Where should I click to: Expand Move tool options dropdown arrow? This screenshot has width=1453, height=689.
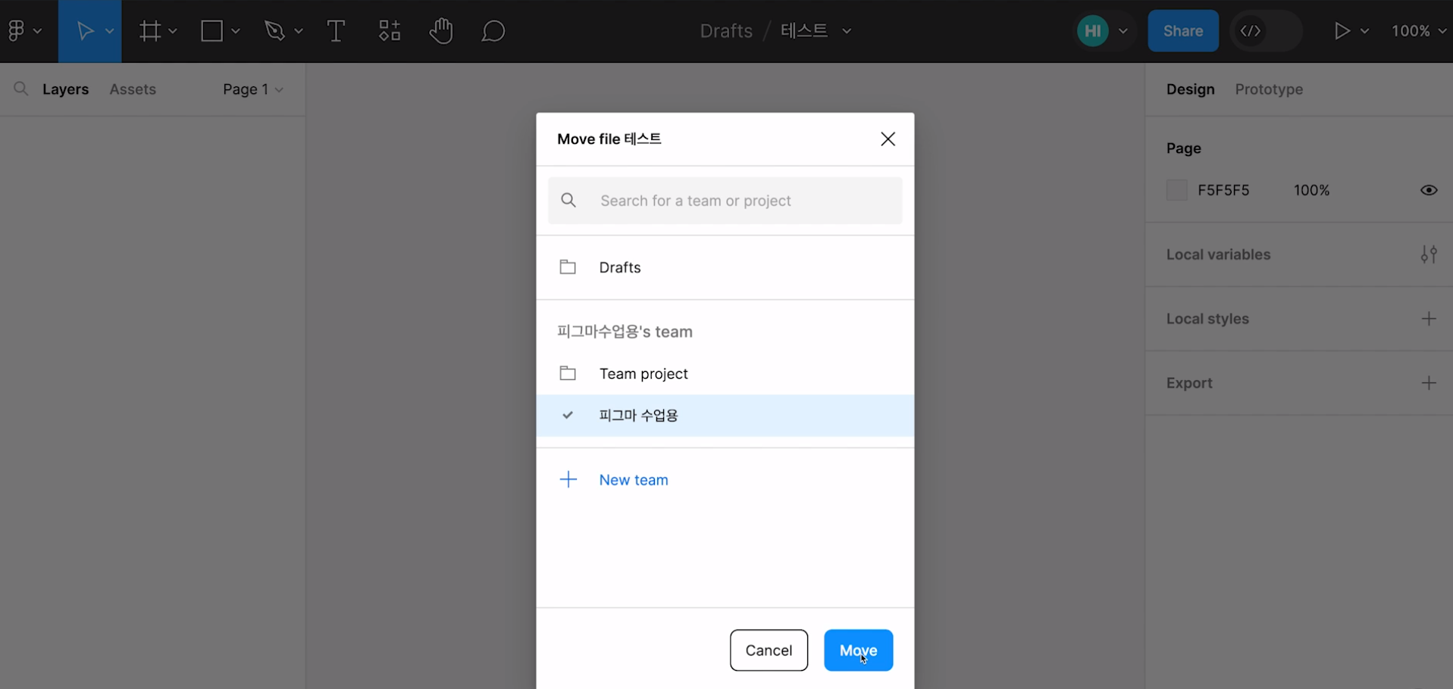point(109,31)
